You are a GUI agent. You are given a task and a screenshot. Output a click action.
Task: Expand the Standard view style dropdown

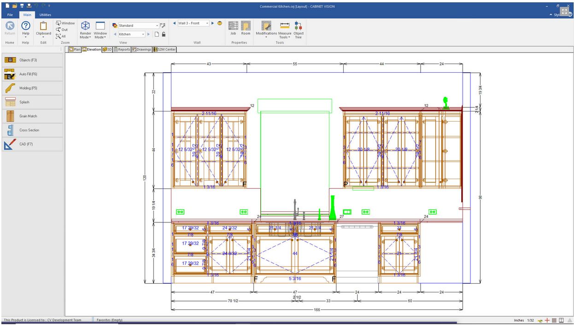point(157,26)
